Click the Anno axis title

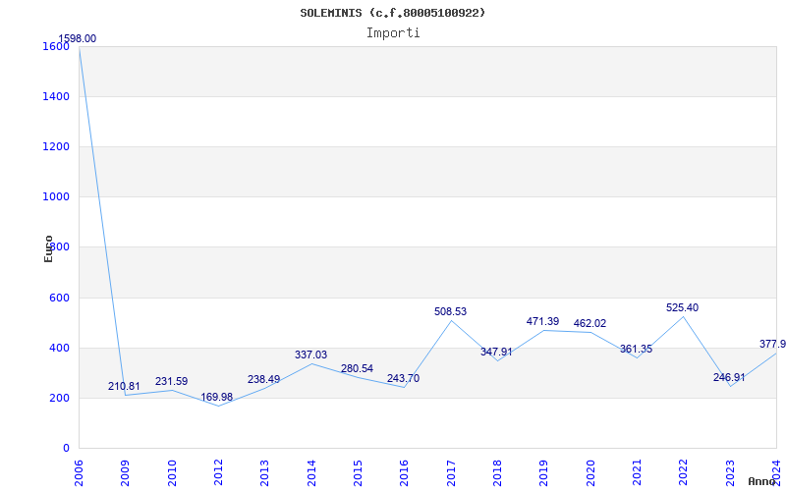pyautogui.click(x=761, y=481)
